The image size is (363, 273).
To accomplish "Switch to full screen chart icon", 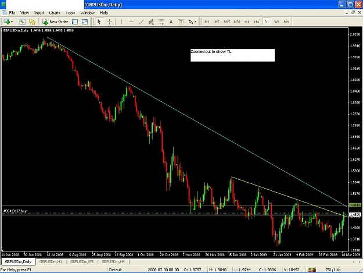I will [x=85, y=22].
